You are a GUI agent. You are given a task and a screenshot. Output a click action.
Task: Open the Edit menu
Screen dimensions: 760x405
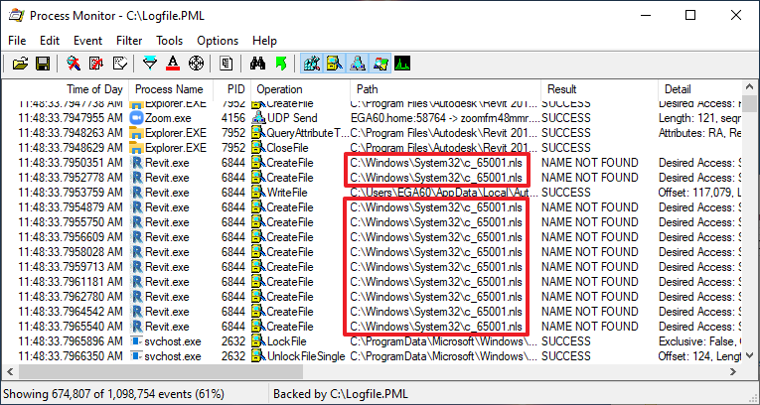pos(50,41)
